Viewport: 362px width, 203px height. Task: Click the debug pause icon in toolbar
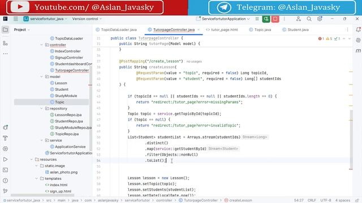pos(257,19)
